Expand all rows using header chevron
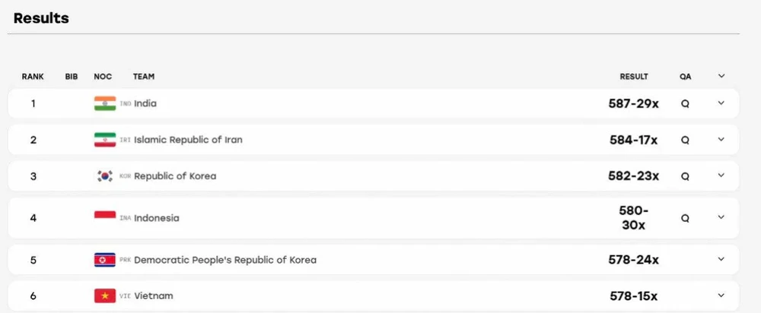Image resolution: width=761 pixels, height=313 pixels. point(721,76)
